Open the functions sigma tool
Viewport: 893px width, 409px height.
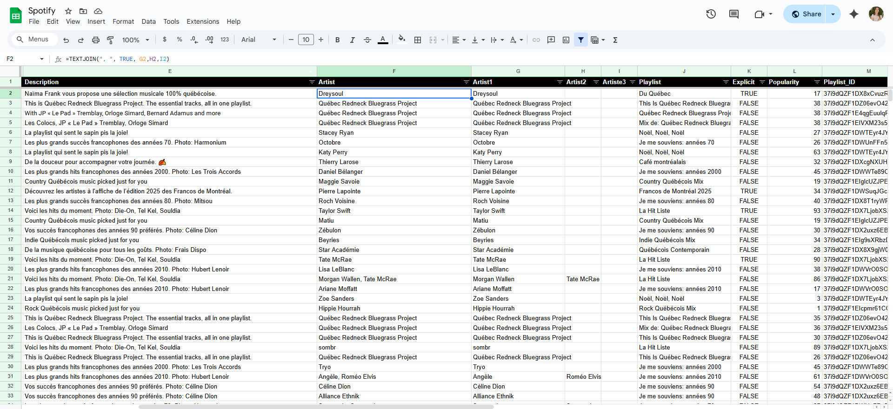(615, 40)
